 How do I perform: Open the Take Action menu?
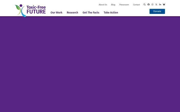(x=111, y=12)
